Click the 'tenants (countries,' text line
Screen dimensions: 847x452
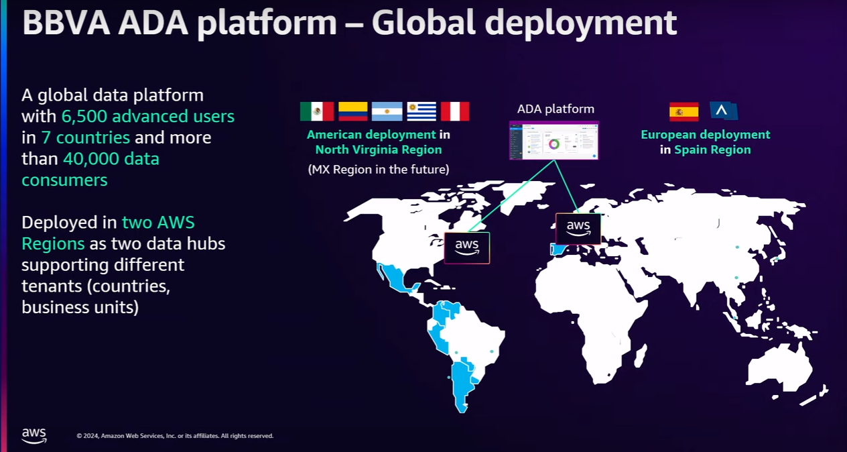(94, 286)
